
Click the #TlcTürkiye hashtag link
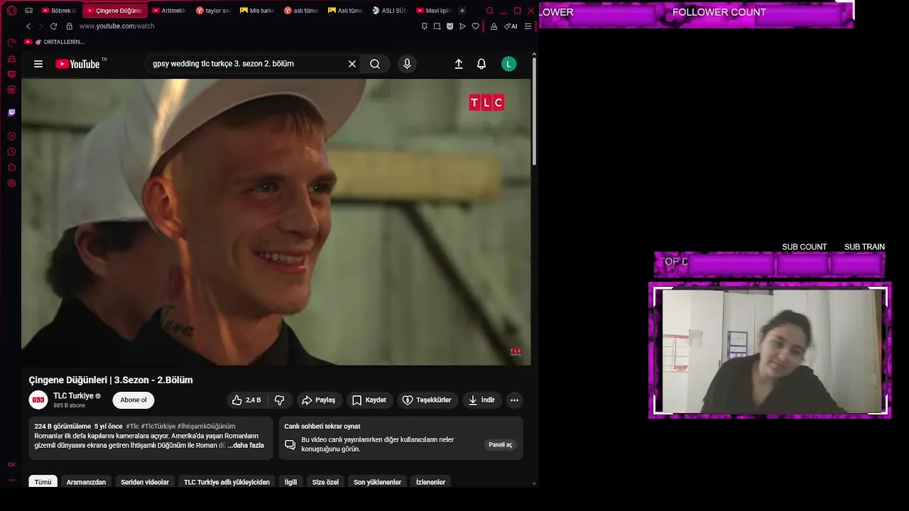tap(158, 427)
